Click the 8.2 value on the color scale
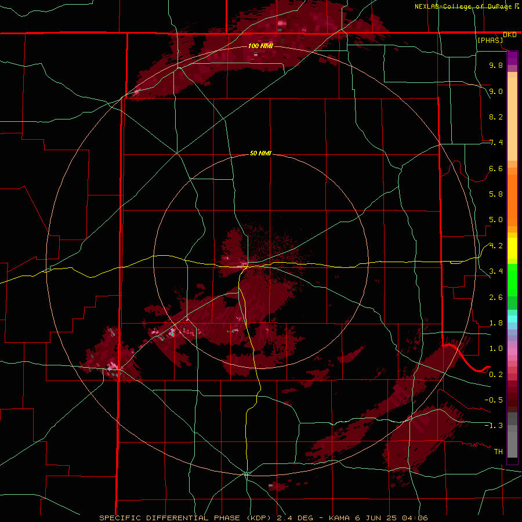 coord(496,117)
